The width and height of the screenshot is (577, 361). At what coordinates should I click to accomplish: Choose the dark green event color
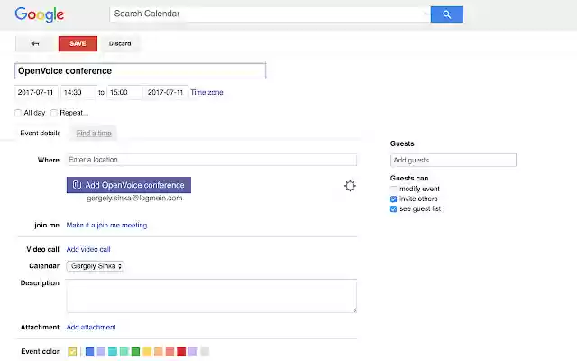pyautogui.click(x=135, y=351)
